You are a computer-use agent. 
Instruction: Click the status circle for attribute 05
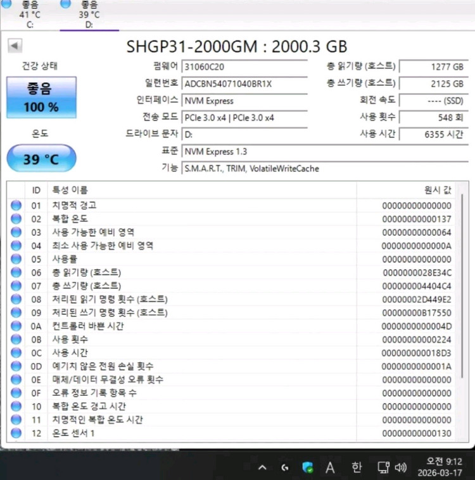coord(16,259)
